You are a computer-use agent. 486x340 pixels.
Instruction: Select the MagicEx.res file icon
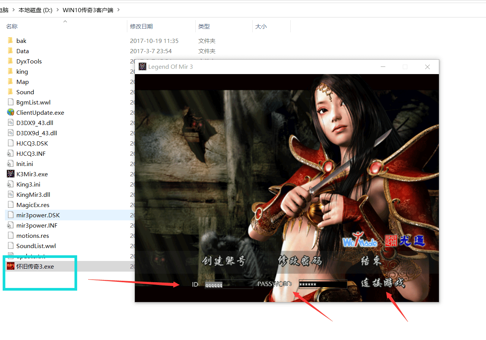pos(10,205)
